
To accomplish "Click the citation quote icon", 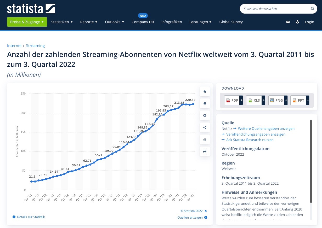I will pos(205,139).
